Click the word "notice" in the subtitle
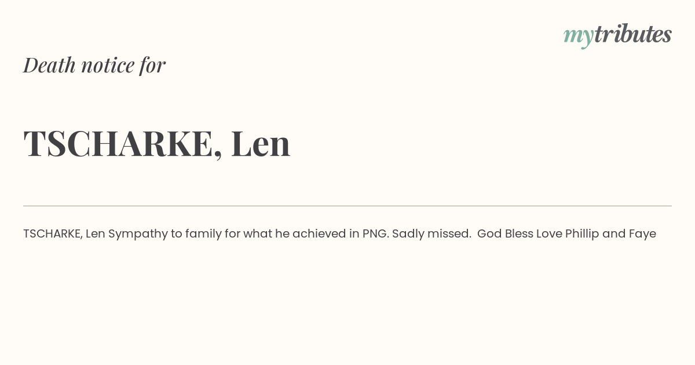695x365 pixels. pyautogui.click(x=108, y=65)
